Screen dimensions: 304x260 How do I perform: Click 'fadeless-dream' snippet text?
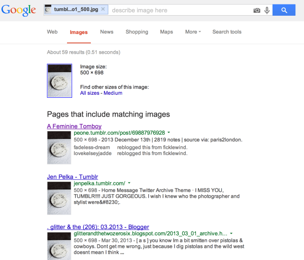[x=92, y=147]
